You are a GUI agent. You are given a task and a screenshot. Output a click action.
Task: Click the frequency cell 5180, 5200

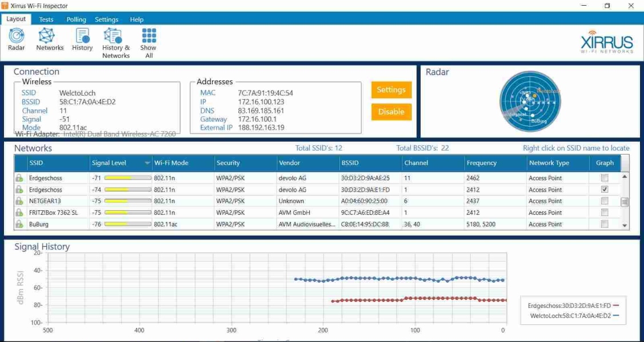pos(482,224)
